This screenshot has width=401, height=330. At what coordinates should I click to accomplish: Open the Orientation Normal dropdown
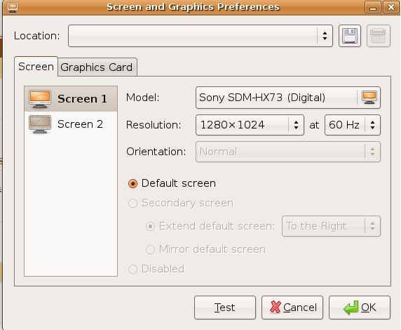[x=288, y=152]
